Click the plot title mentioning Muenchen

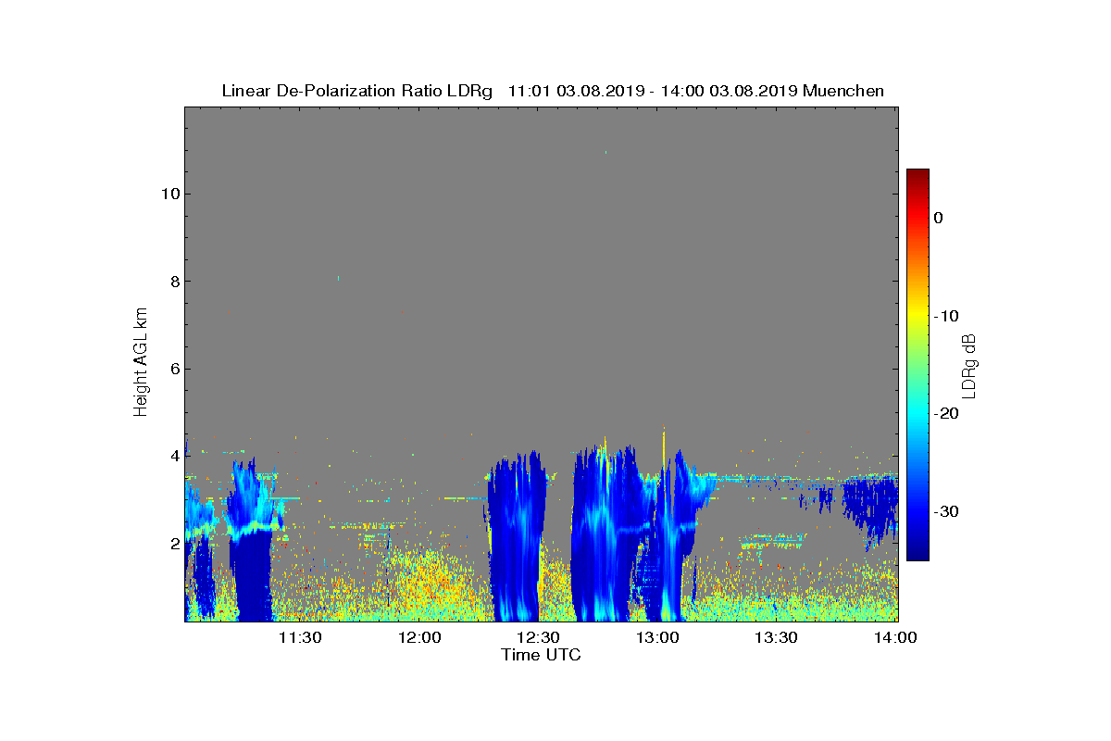tap(553, 91)
